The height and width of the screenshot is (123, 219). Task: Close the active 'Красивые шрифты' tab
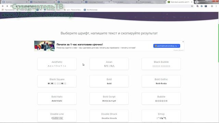[x=192, y=2]
